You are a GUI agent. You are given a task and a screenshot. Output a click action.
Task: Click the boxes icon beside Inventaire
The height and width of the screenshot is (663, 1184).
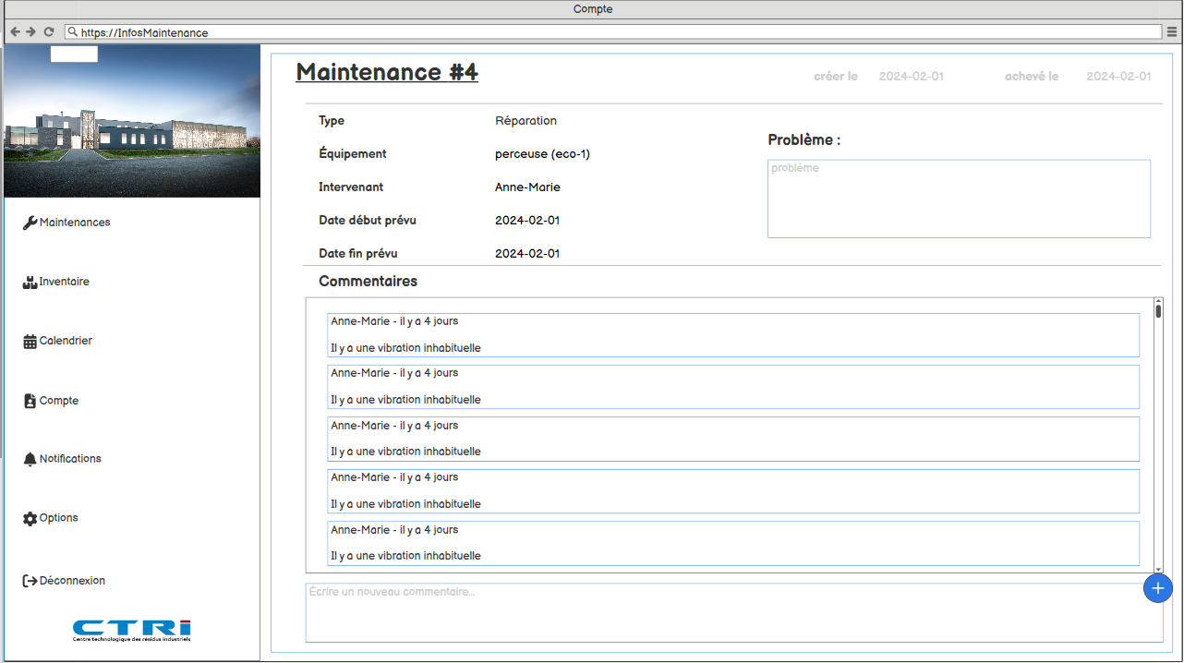point(30,283)
